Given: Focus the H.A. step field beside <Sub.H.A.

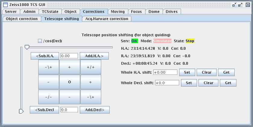Looking at the screenshot, I should [x=69, y=56].
